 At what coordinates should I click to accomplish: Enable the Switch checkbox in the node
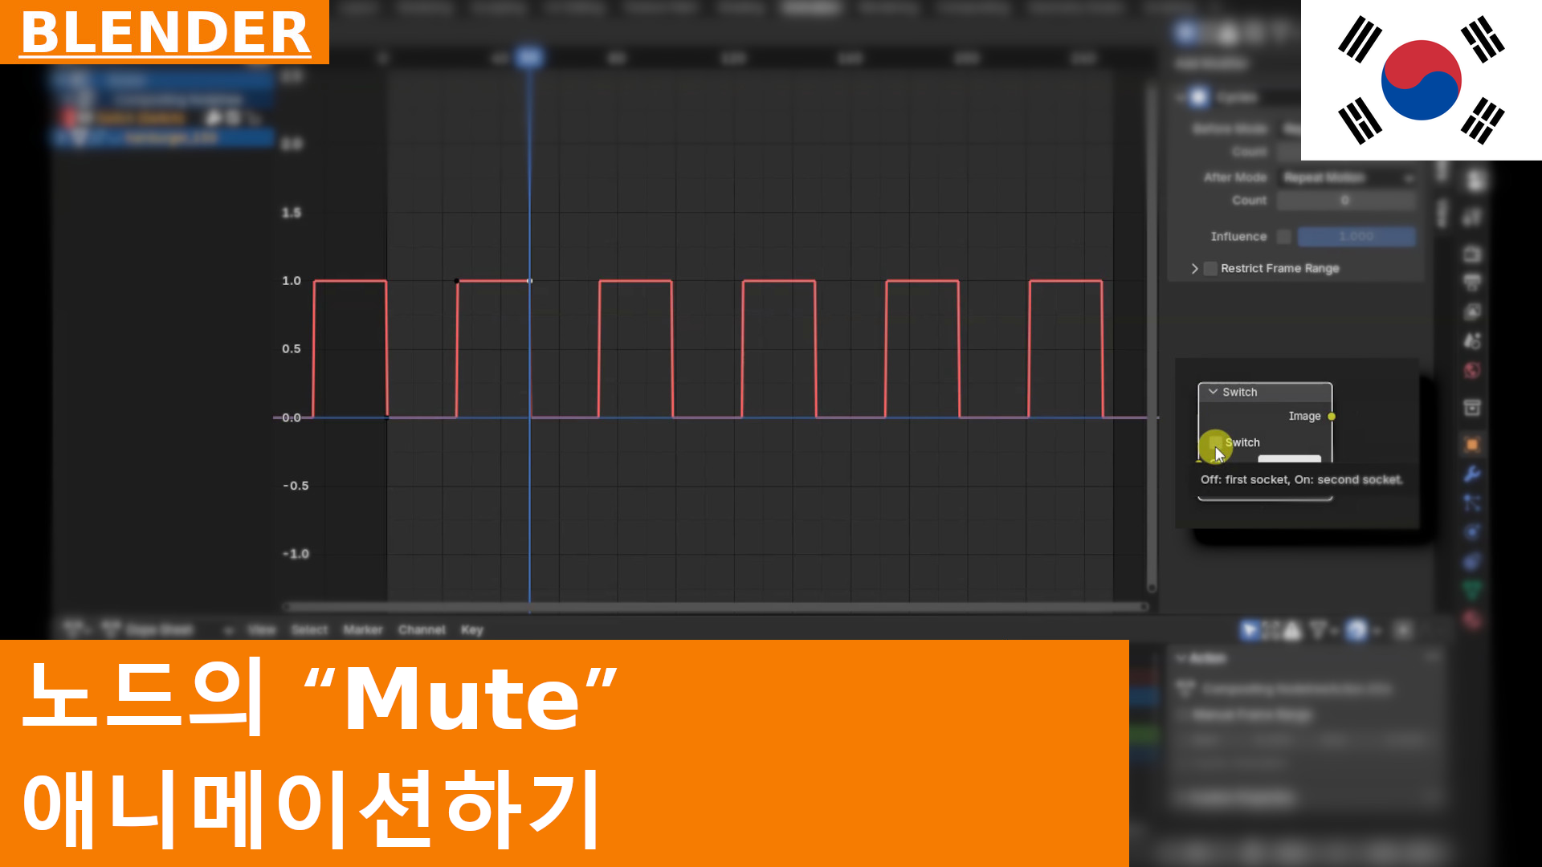pos(1215,442)
